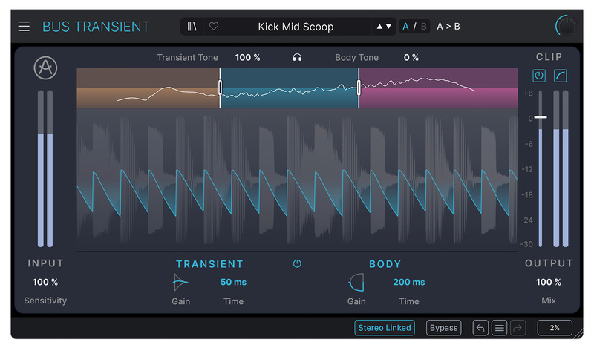Screen dimensions: 594x348
Task: Click the output knob in the top corner
Action: (566, 26)
